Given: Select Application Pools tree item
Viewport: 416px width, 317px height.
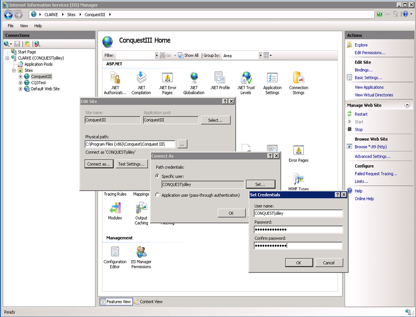Looking at the screenshot, I should [x=39, y=64].
